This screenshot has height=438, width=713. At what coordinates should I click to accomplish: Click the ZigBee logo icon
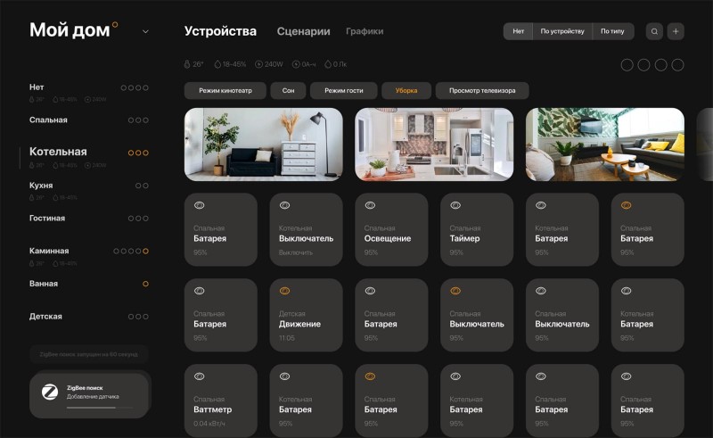[x=50, y=392]
